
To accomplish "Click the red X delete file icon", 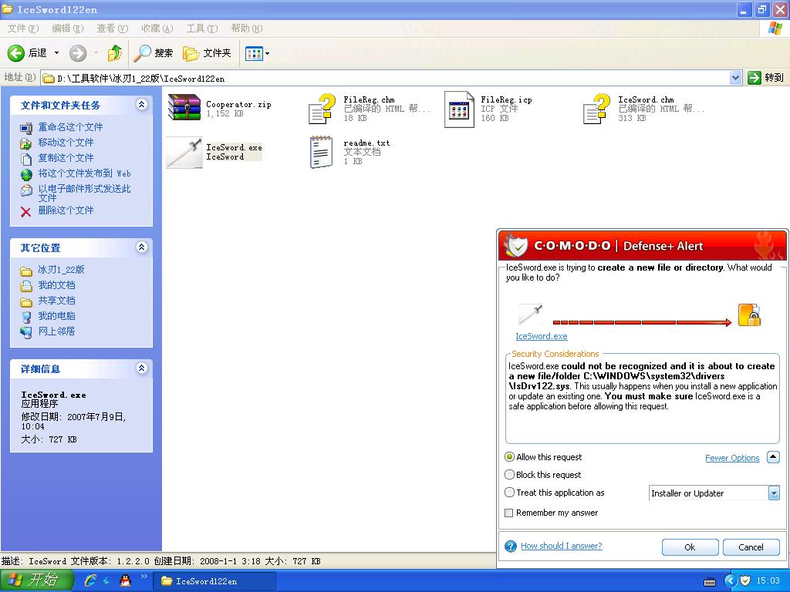I will [x=25, y=211].
